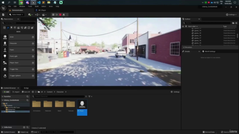Open the play options three-dot menu
Viewport: 239px width, 134px height.
pos(67,15)
